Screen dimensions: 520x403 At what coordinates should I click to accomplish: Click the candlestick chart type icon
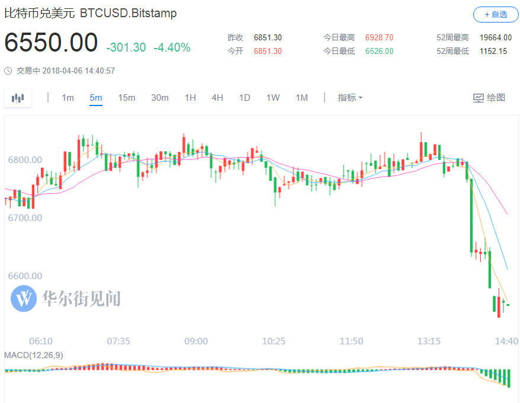(x=18, y=98)
